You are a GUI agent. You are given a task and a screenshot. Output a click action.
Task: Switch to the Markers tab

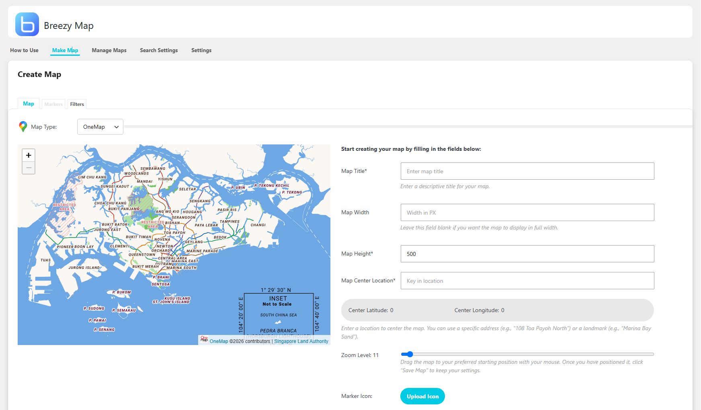pos(53,104)
